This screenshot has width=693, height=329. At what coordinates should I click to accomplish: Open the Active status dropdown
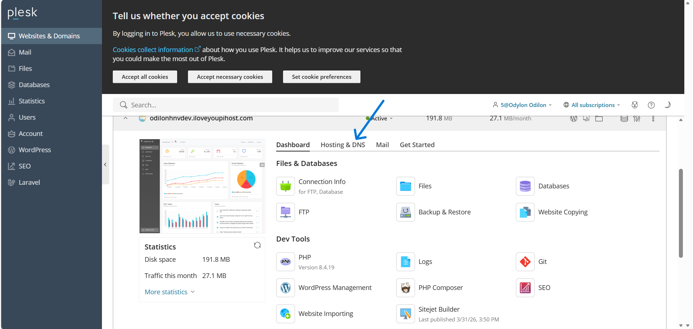(x=381, y=119)
